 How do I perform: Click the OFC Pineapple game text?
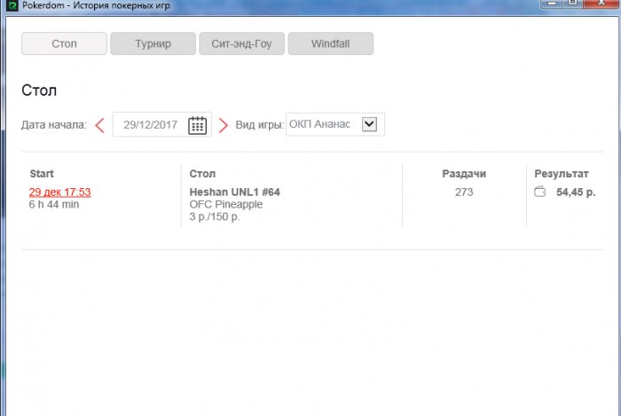[x=225, y=204]
